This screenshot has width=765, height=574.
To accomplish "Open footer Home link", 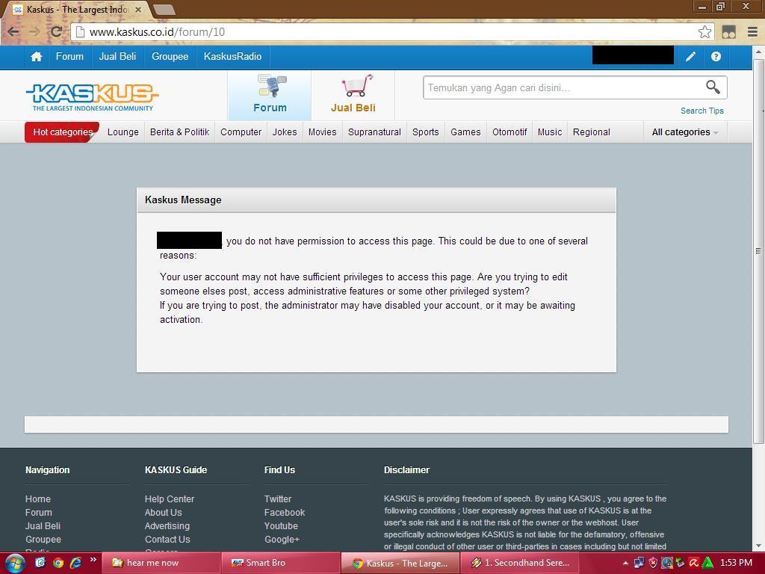I will [38, 499].
